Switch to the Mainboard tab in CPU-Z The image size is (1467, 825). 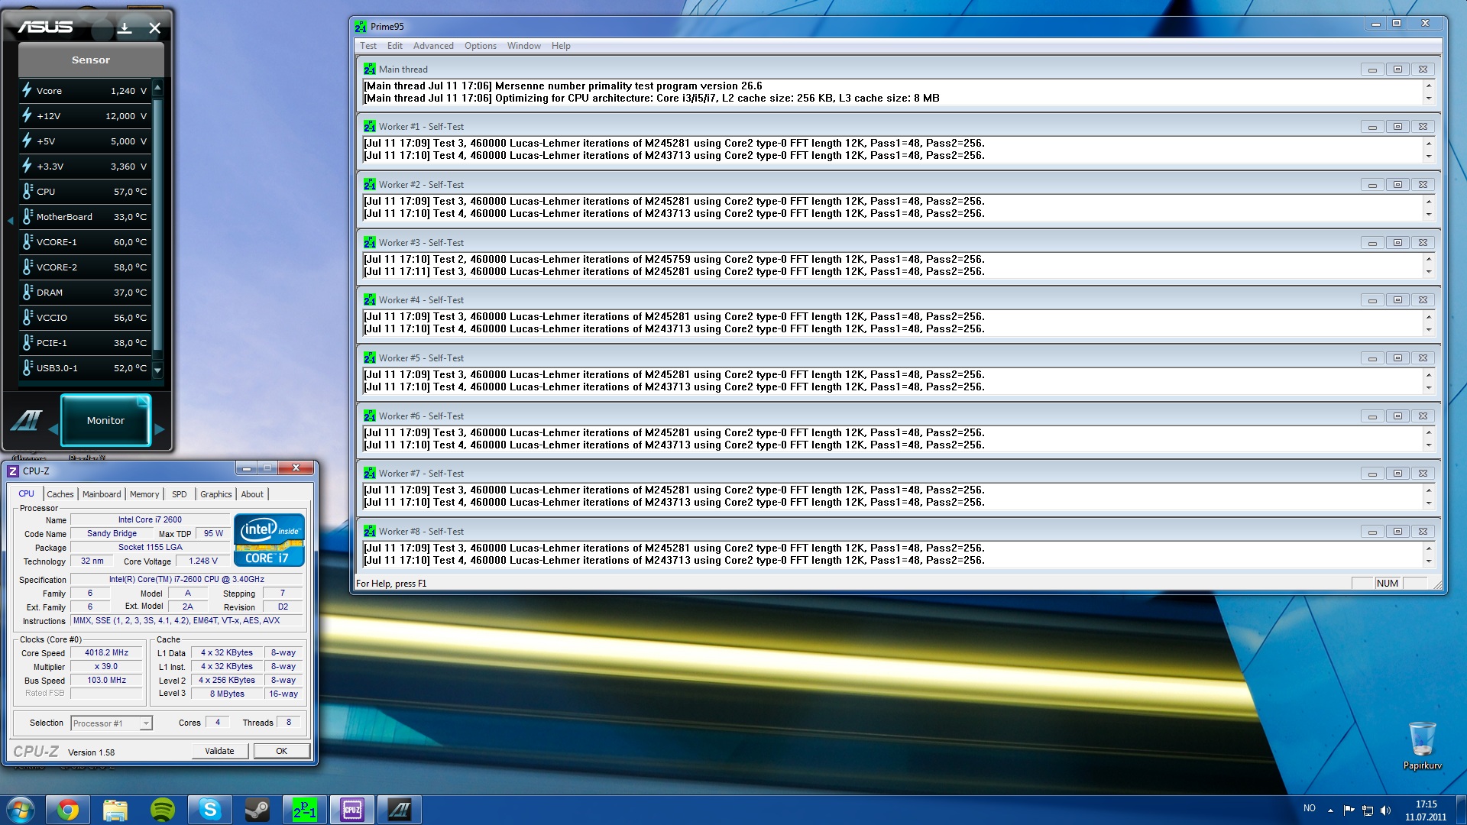[x=102, y=494]
